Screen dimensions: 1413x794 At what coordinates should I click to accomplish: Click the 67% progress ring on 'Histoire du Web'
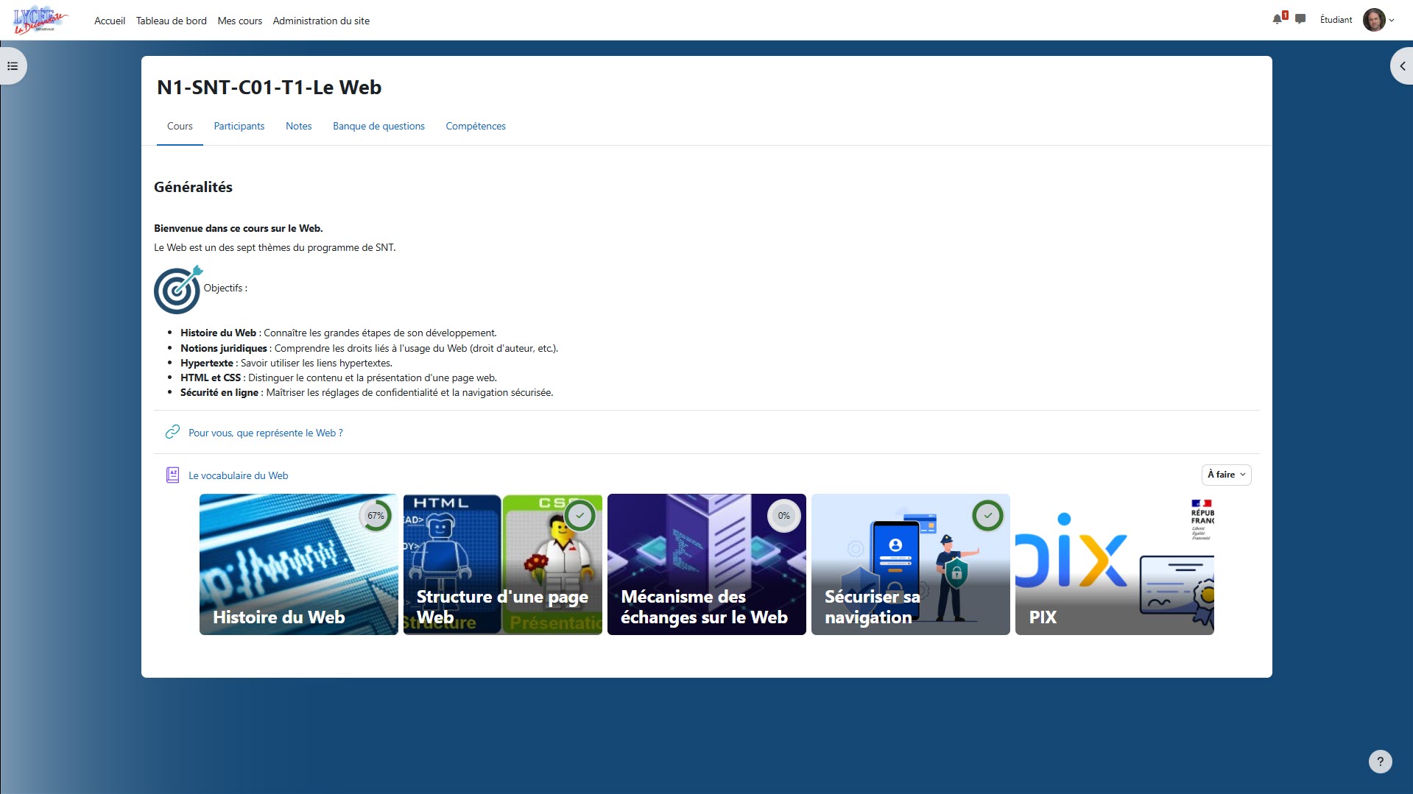(x=376, y=516)
